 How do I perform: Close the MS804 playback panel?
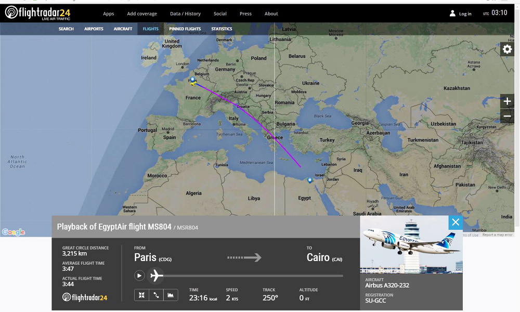coord(456,222)
